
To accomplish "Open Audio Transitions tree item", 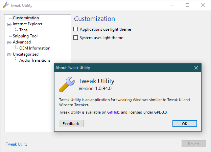I will click(35, 60).
